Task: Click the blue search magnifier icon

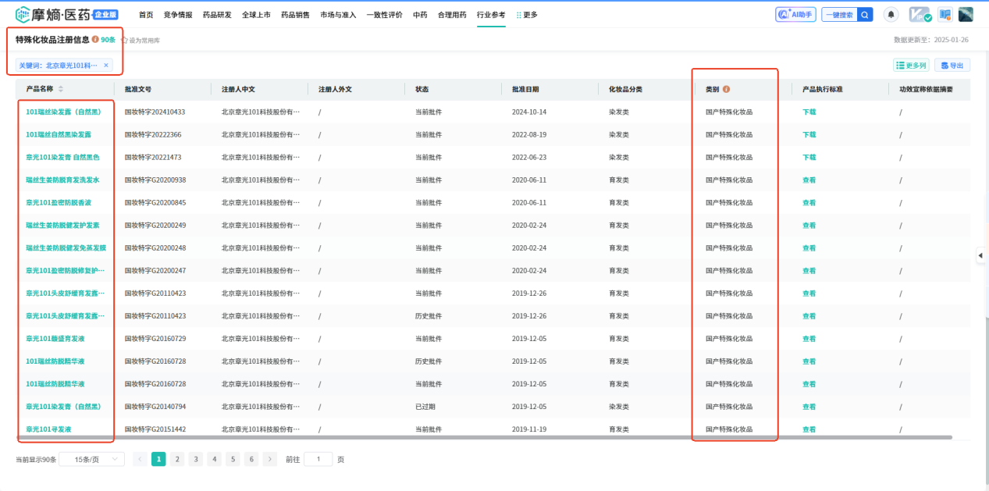Action: pos(865,14)
